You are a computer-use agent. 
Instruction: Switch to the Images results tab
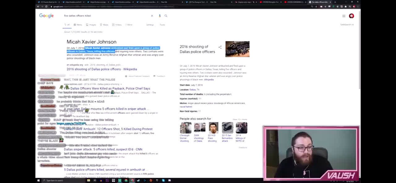pos(91,25)
